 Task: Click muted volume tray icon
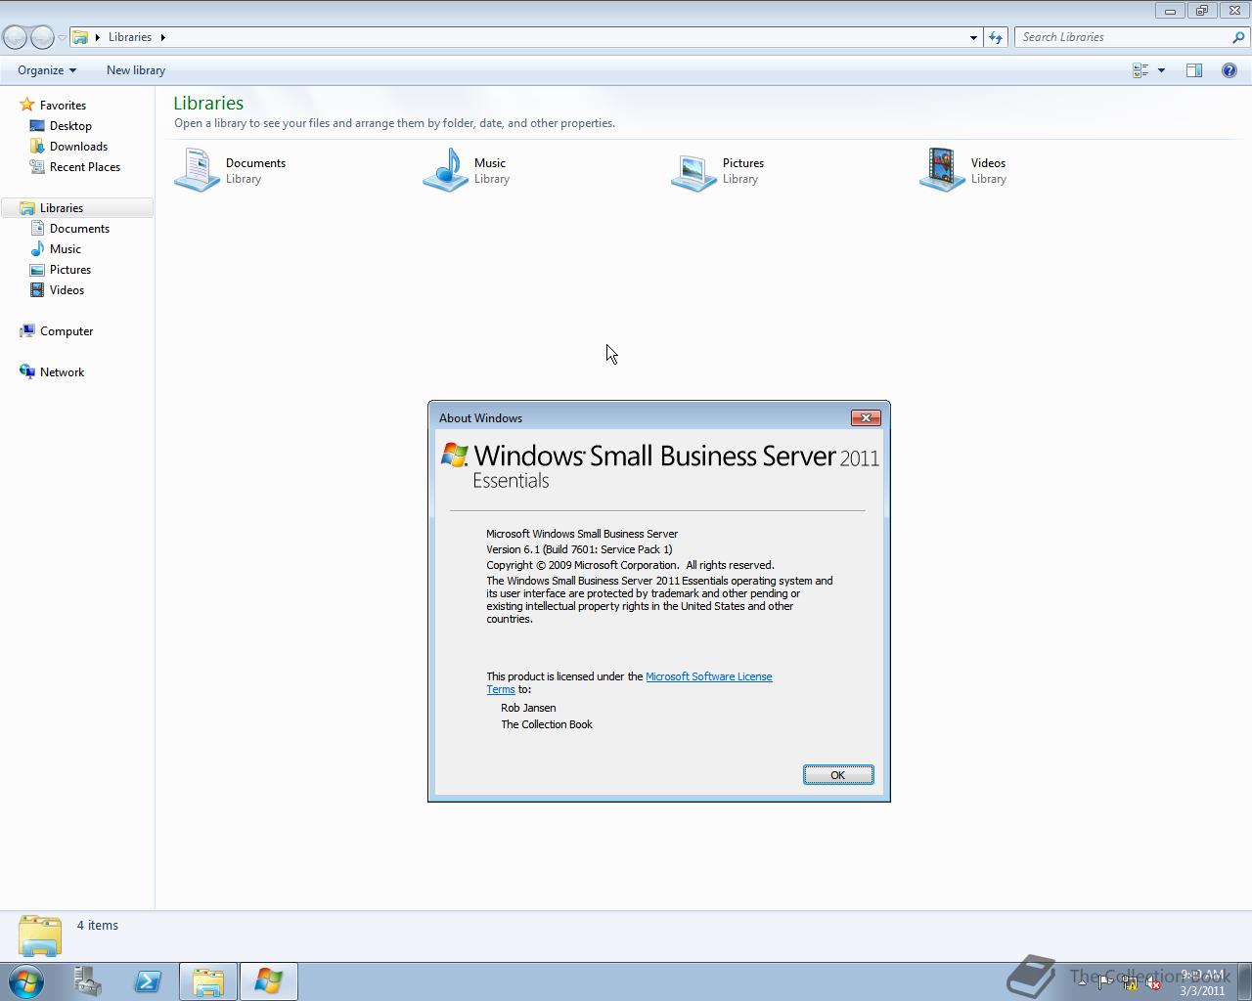tap(1154, 983)
